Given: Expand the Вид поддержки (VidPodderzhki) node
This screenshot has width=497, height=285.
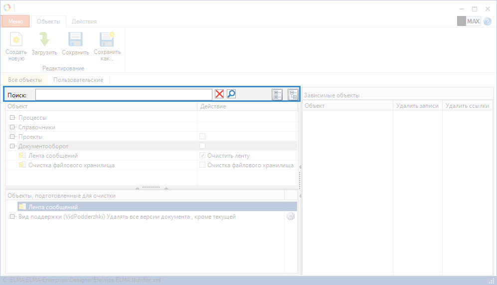Looking at the screenshot, I should [12, 217].
